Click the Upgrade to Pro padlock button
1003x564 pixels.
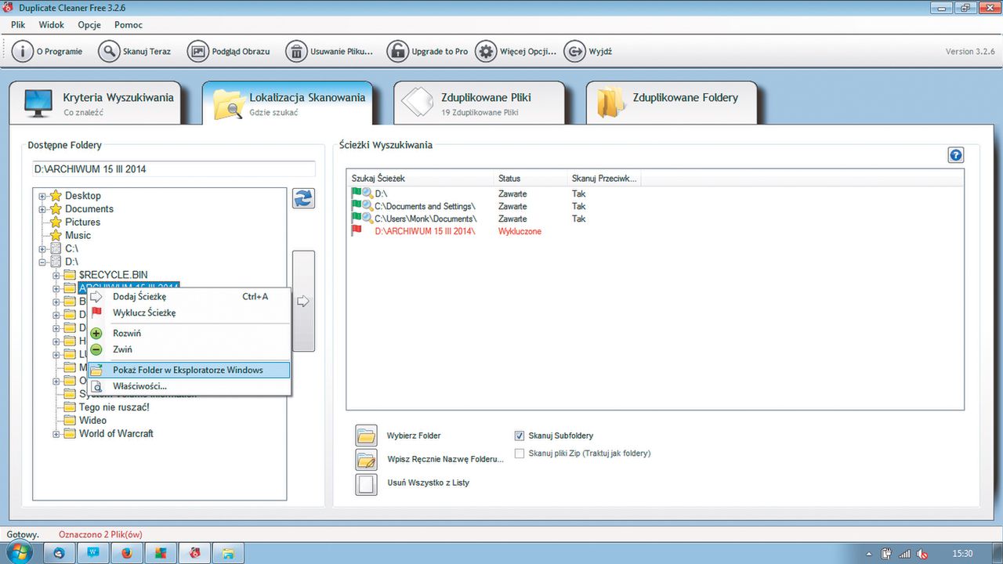click(428, 52)
